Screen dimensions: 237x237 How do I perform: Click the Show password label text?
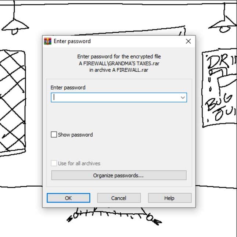(75, 135)
